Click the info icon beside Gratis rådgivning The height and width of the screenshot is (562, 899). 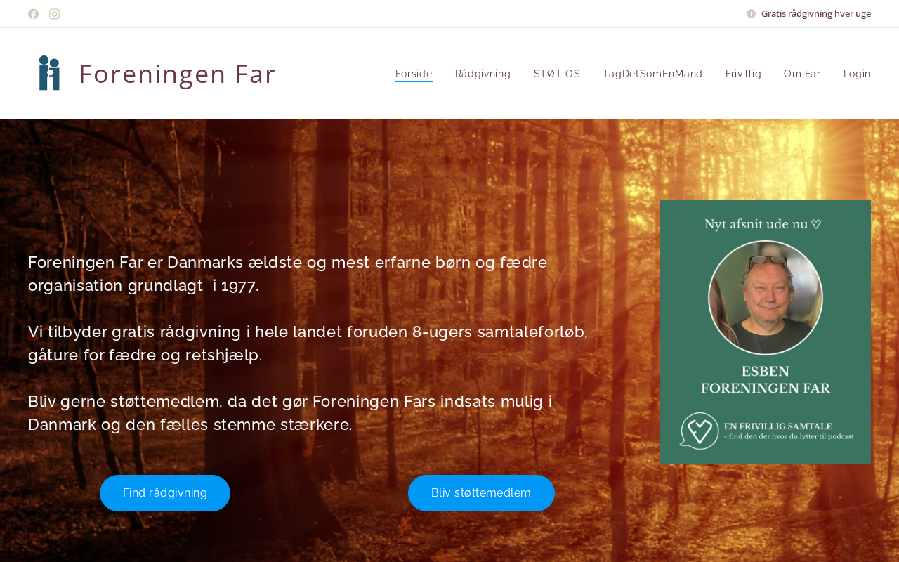pos(751,14)
